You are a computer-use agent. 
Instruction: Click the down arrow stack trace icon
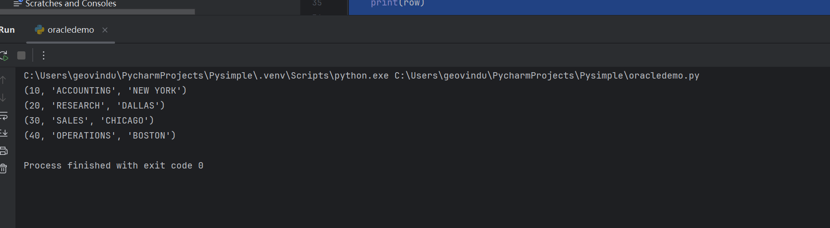tap(3, 98)
